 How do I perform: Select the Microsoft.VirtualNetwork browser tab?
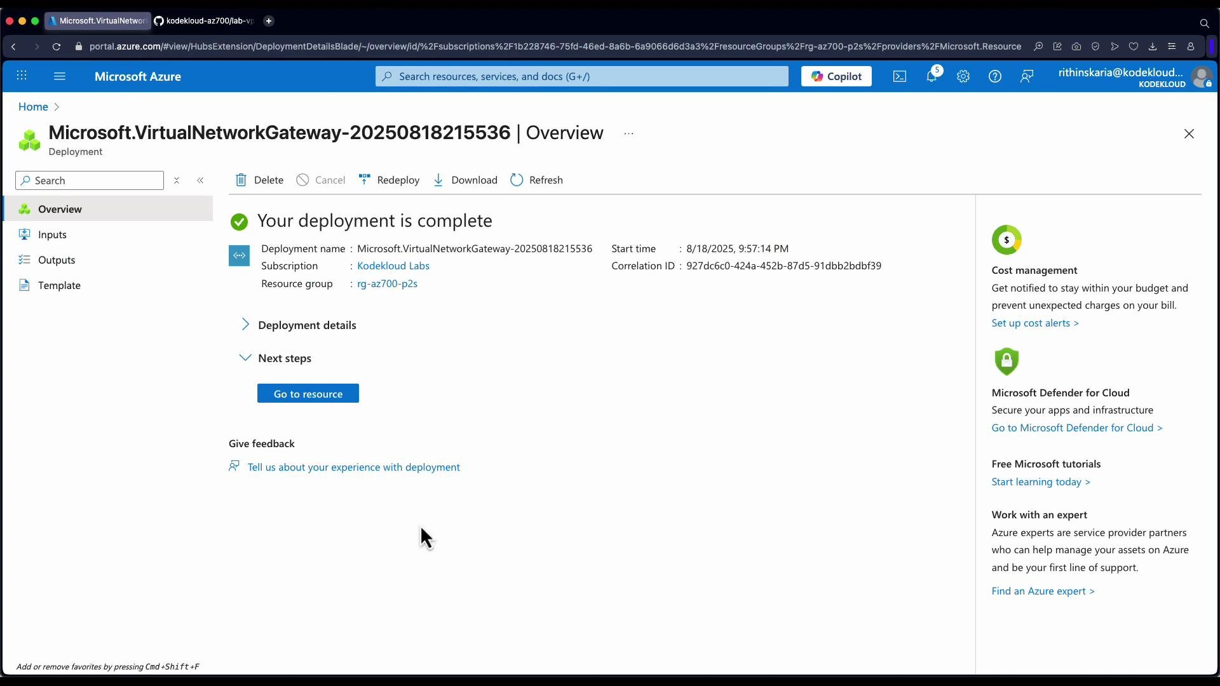coord(98,21)
